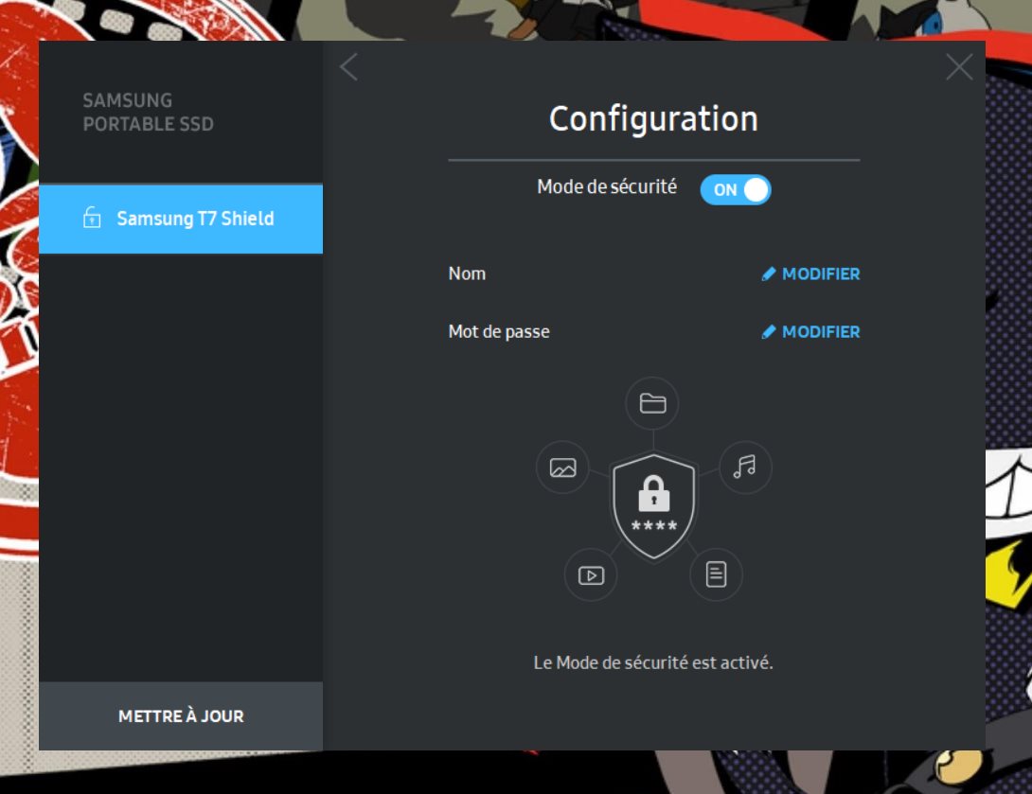
Task: Close the Samsung Portable SSD window
Action: click(x=959, y=67)
